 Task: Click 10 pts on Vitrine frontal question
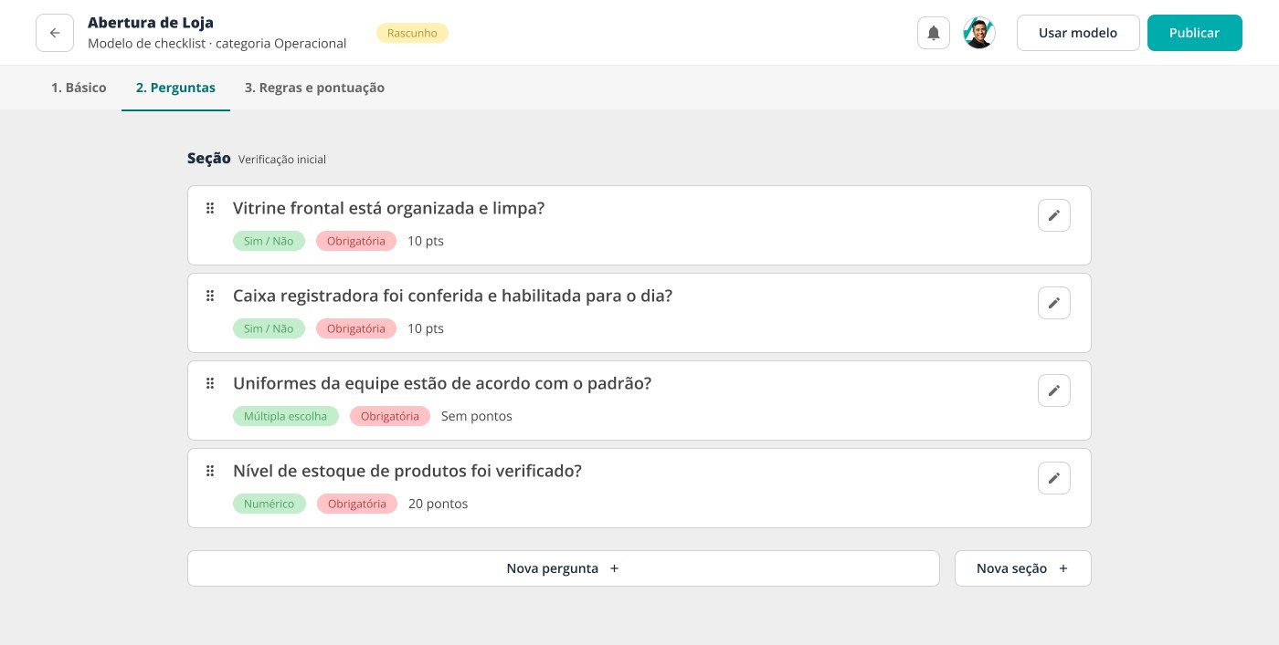click(426, 241)
